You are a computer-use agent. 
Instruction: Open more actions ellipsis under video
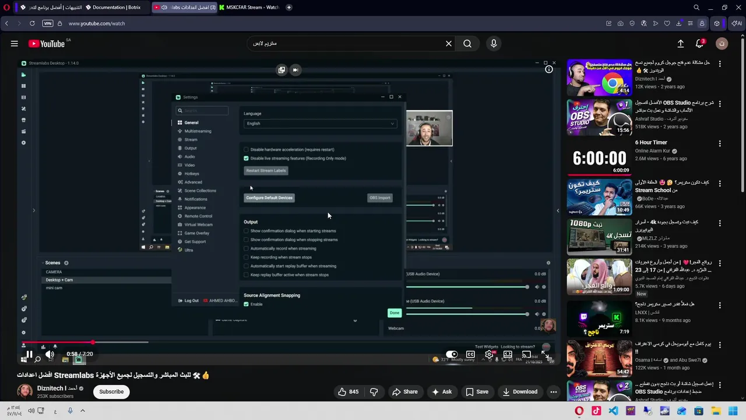(554, 391)
